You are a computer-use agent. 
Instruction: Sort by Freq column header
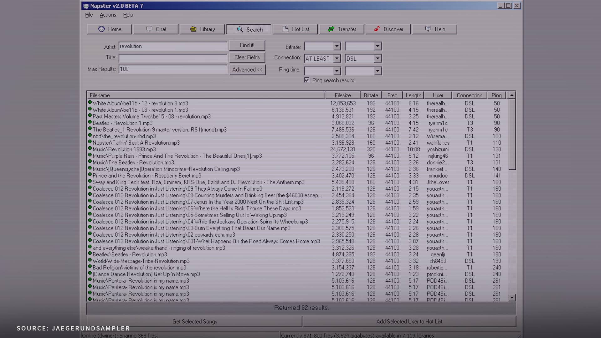point(392,95)
